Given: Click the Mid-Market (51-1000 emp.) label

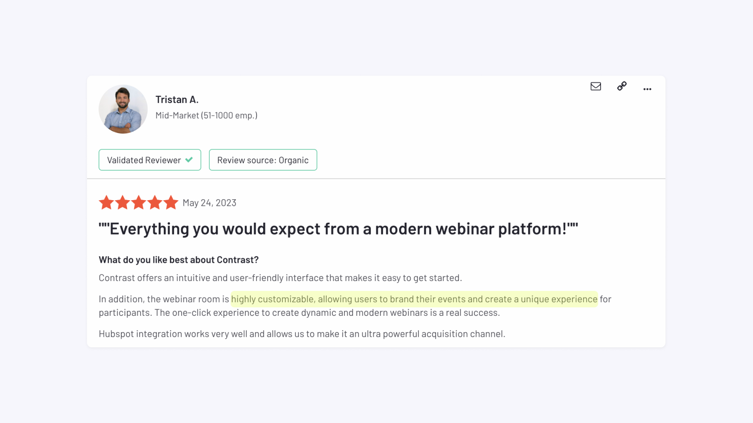Looking at the screenshot, I should 207,115.
